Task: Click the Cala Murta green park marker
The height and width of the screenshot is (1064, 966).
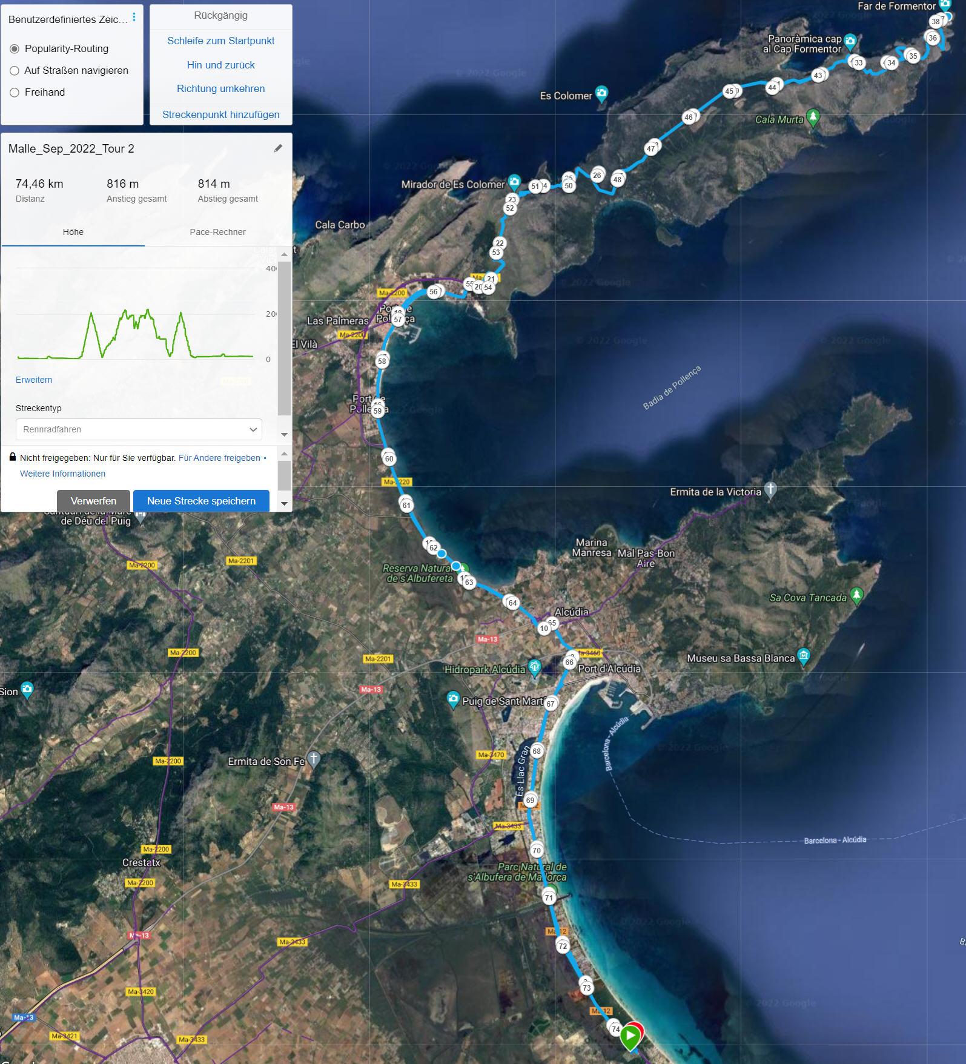Action: [813, 116]
